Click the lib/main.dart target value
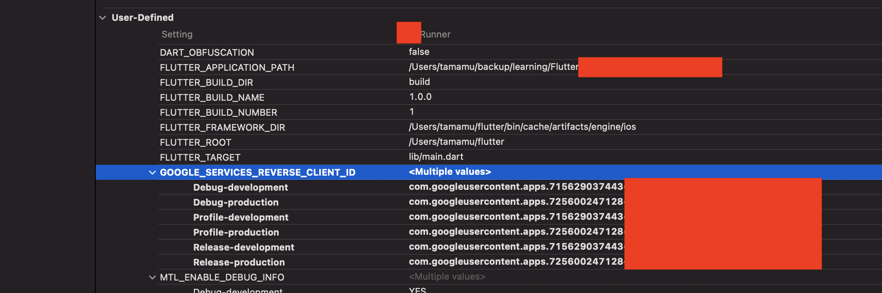The image size is (882, 293). tap(436, 157)
